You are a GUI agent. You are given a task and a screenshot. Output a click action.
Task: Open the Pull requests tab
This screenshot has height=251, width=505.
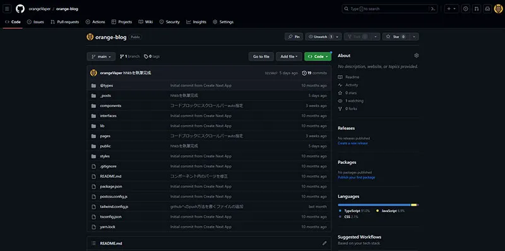coord(65,22)
